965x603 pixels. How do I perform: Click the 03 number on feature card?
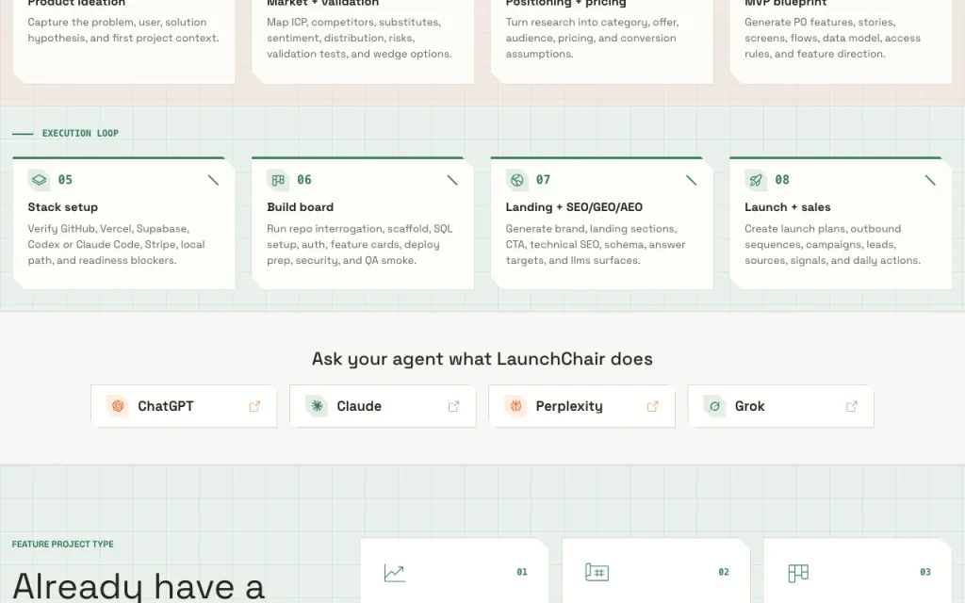click(925, 572)
